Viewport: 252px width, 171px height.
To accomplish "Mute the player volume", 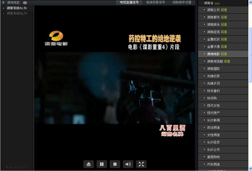I will point(128,164).
